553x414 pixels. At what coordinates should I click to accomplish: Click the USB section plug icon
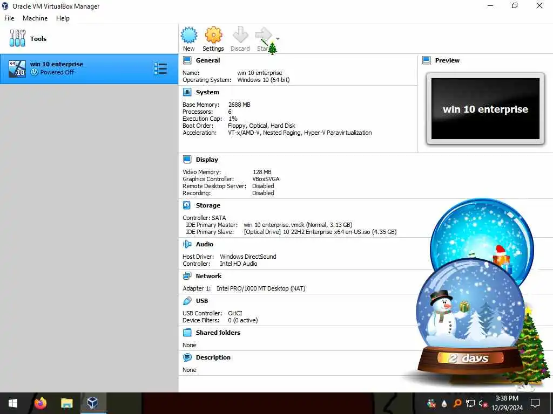click(187, 301)
